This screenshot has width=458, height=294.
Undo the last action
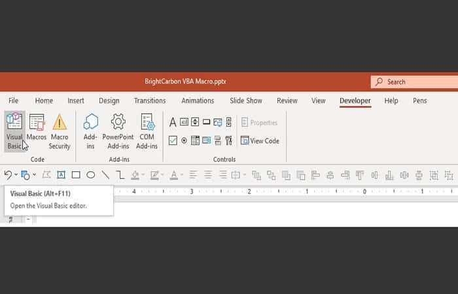coord(8,175)
